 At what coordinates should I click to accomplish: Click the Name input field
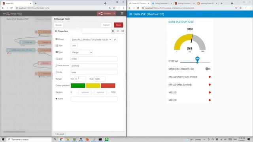pos(94,99)
